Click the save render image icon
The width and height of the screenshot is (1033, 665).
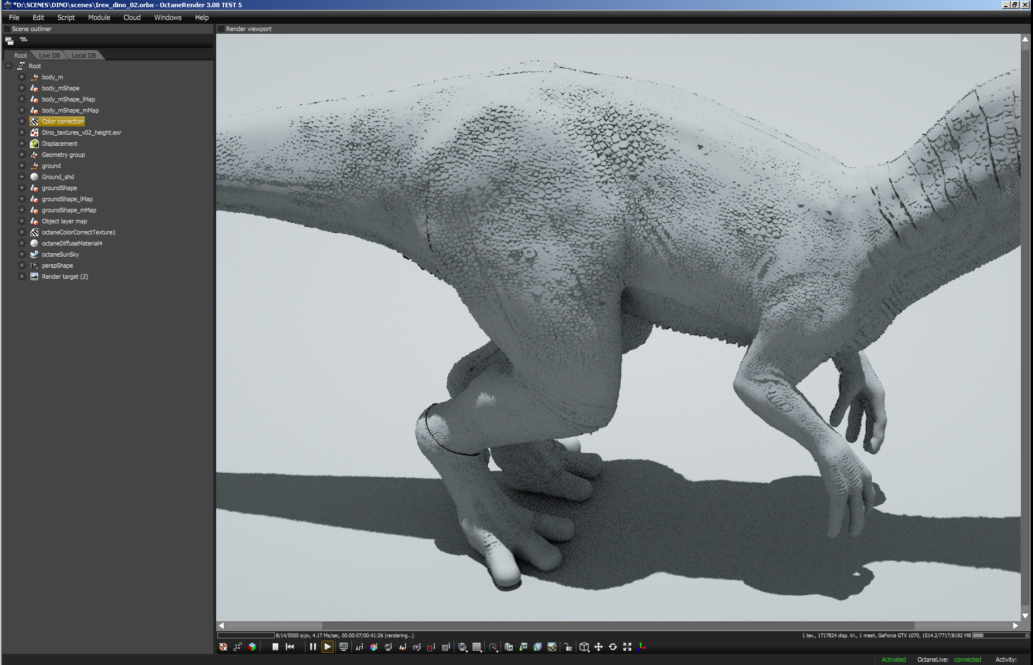click(x=523, y=647)
